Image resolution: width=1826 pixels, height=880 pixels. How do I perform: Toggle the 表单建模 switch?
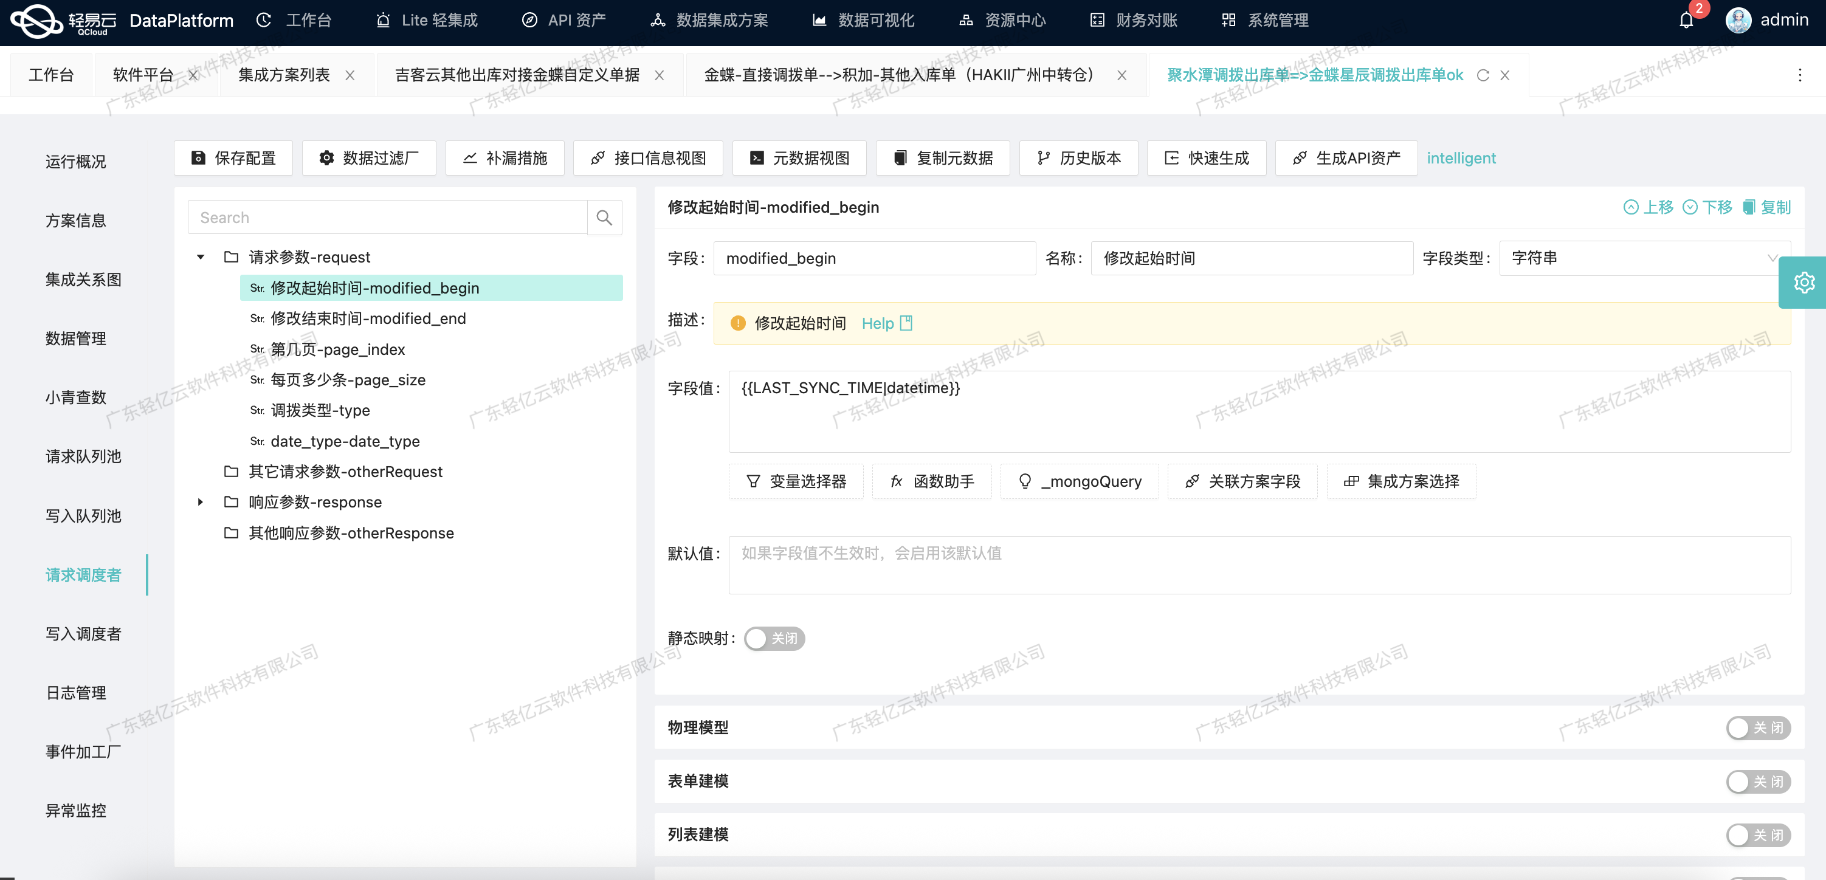click(1758, 782)
